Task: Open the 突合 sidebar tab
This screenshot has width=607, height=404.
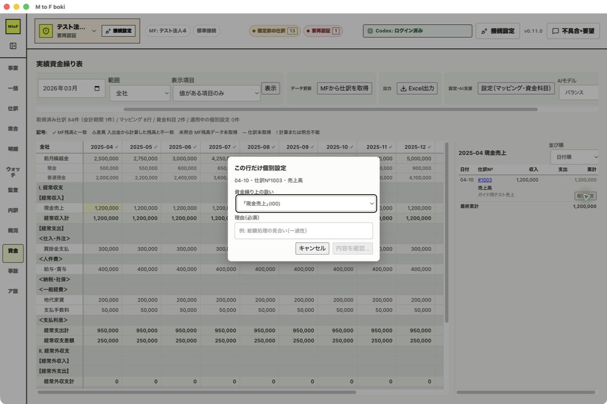Action: (13, 129)
